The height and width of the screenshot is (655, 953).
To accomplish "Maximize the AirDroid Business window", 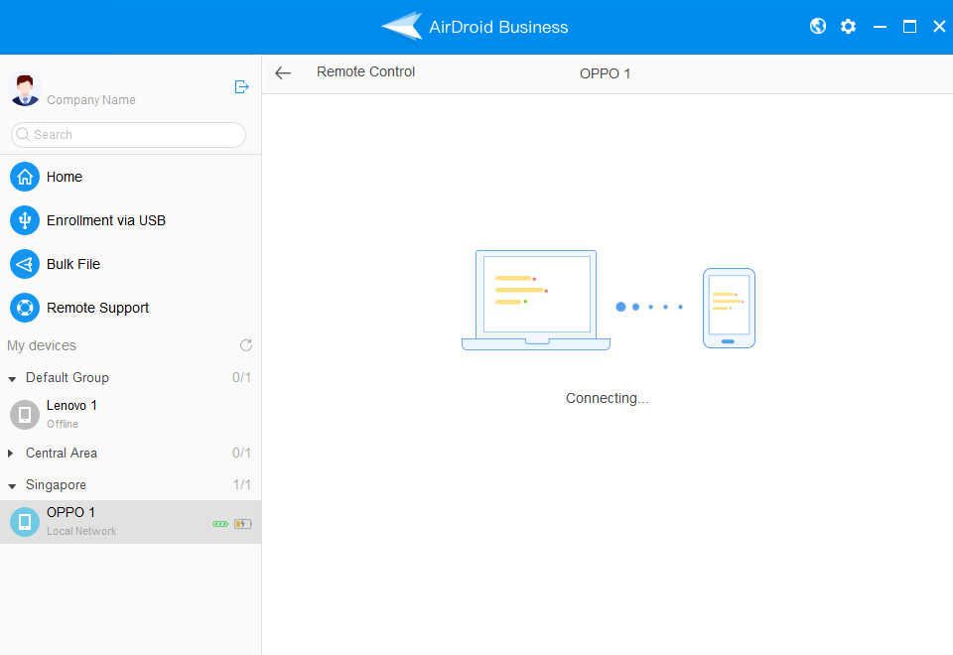I will (909, 27).
